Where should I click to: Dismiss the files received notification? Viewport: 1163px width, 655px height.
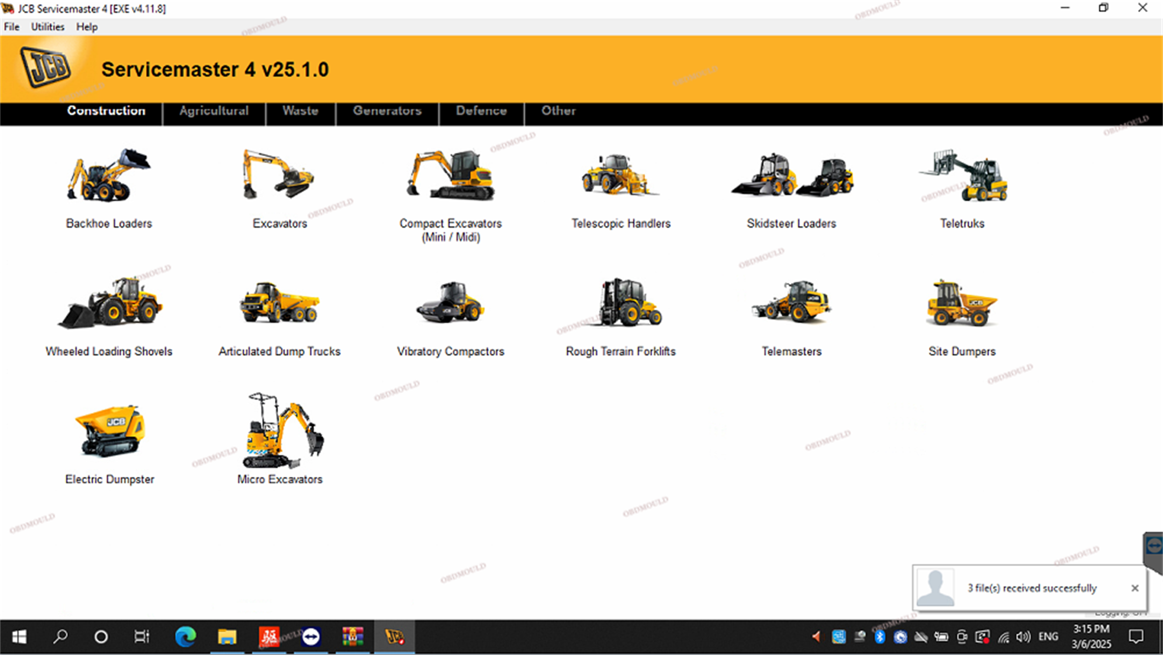click(x=1135, y=588)
